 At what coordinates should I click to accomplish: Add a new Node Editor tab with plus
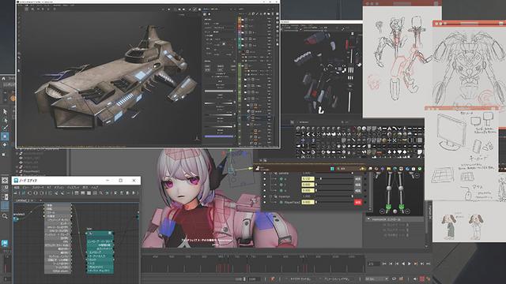tap(41, 200)
